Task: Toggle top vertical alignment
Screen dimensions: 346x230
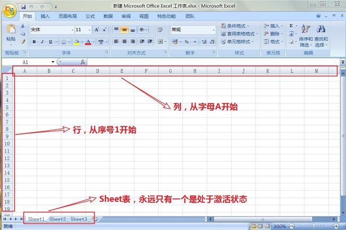Action: click(116, 30)
